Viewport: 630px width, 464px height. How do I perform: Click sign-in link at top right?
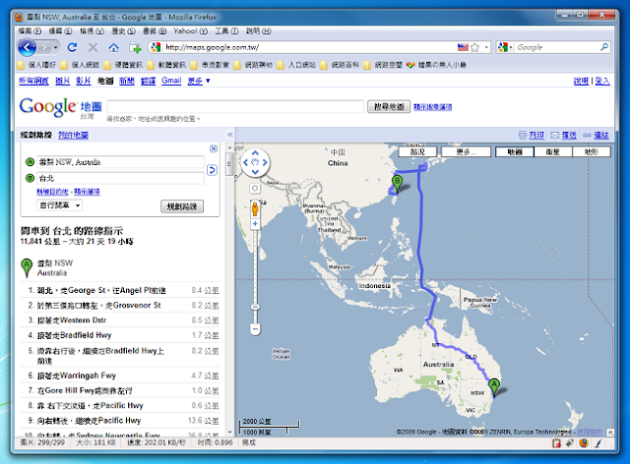[x=602, y=81]
